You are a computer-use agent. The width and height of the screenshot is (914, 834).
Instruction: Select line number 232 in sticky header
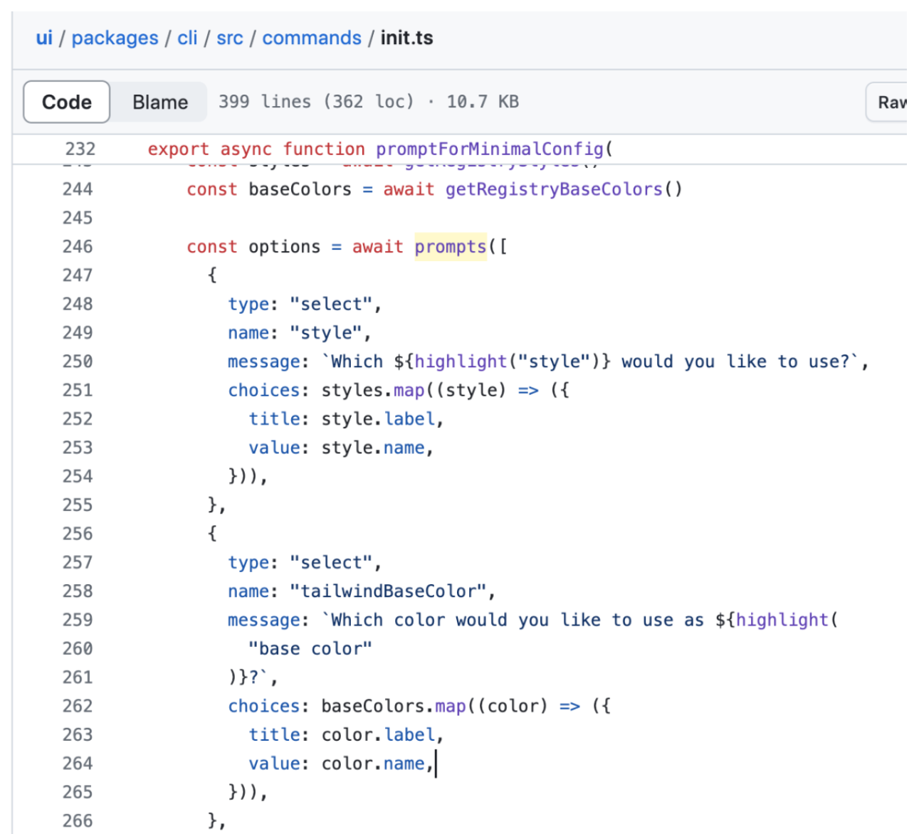(x=80, y=149)
